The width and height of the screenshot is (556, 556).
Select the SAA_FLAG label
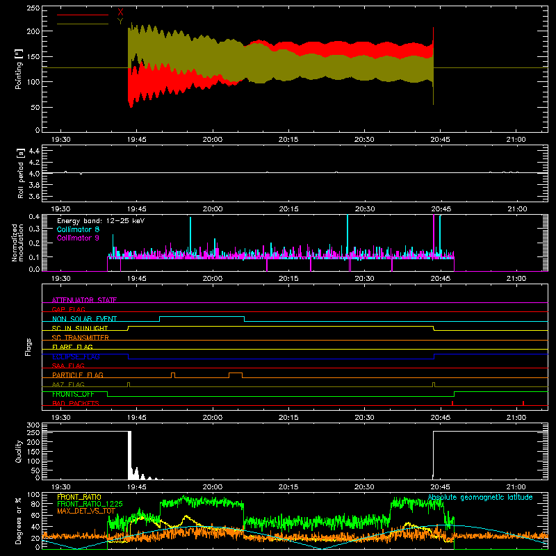click(x=68, y=366)
